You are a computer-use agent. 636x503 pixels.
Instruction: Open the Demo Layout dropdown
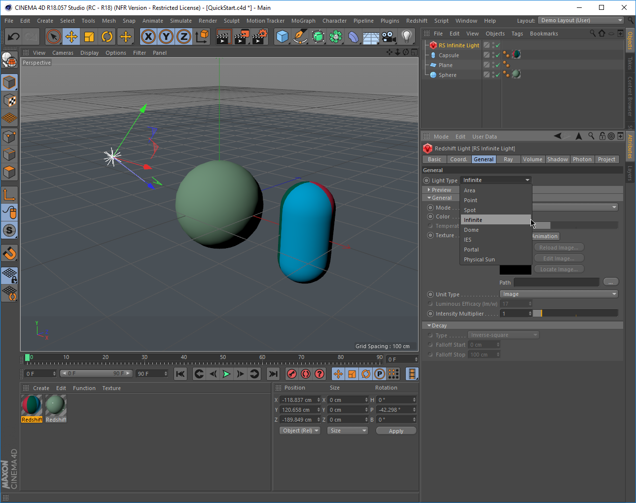[x=581, y=20]
